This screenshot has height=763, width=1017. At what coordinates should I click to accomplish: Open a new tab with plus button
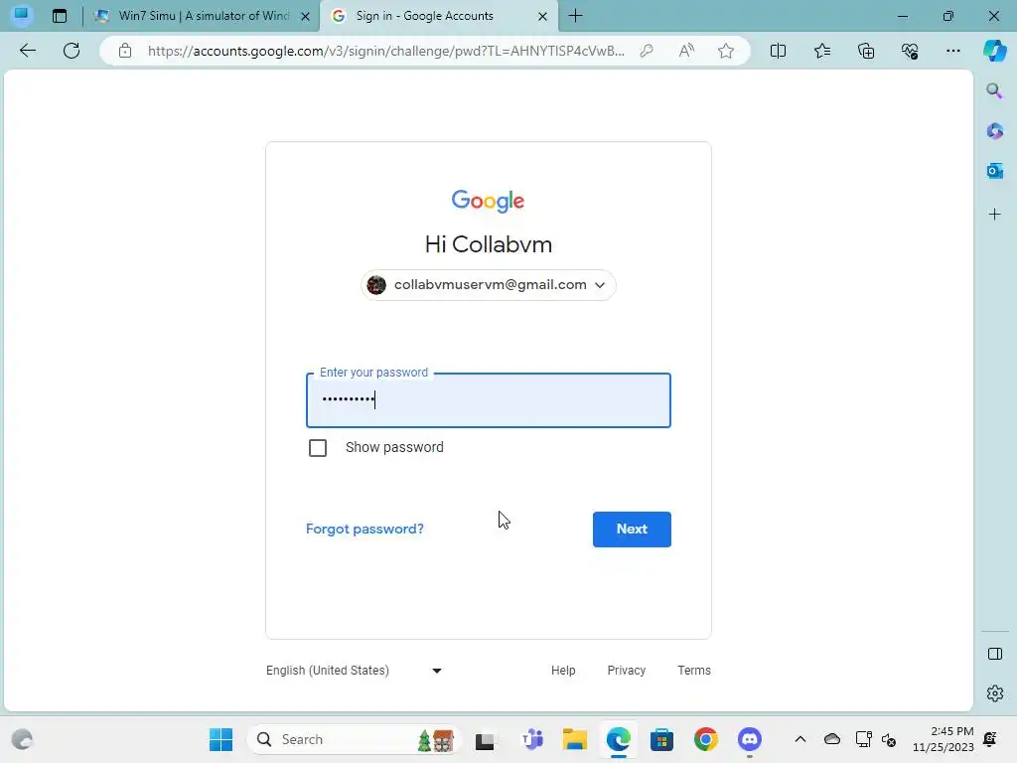[575, 16]
